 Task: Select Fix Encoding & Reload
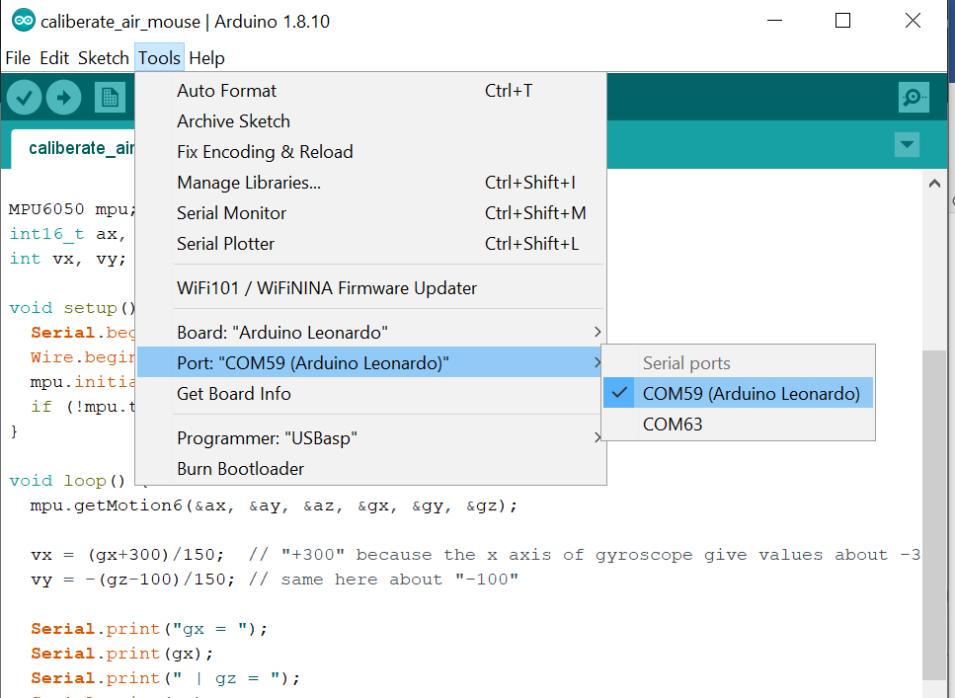point(371,152)
